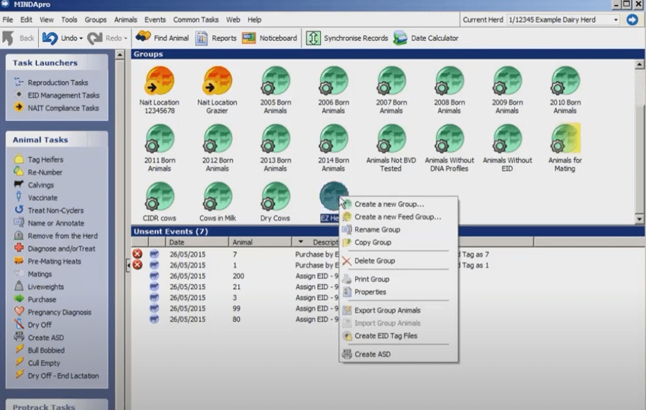Viewport: 646px width, 410px height.
Task: Open the Common Tasks menu
Action: pos(196,20)
